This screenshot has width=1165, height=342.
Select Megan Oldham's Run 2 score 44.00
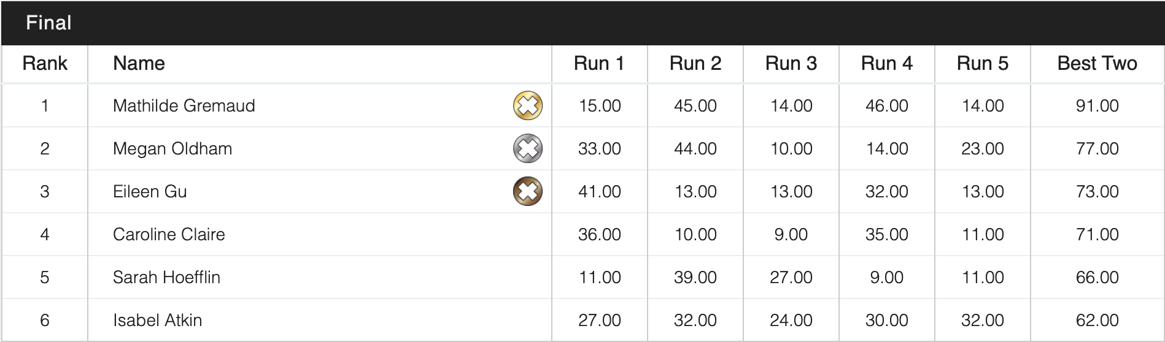pos(695,148)
